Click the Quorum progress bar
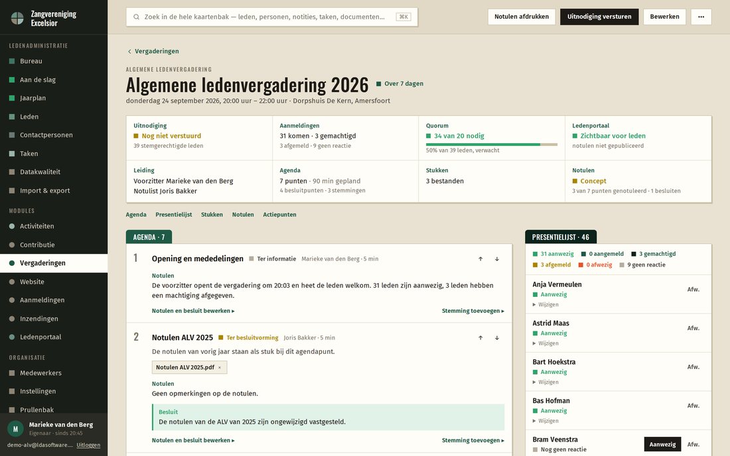This screenshot has height=456, width=730. click(x=492, y=144)
